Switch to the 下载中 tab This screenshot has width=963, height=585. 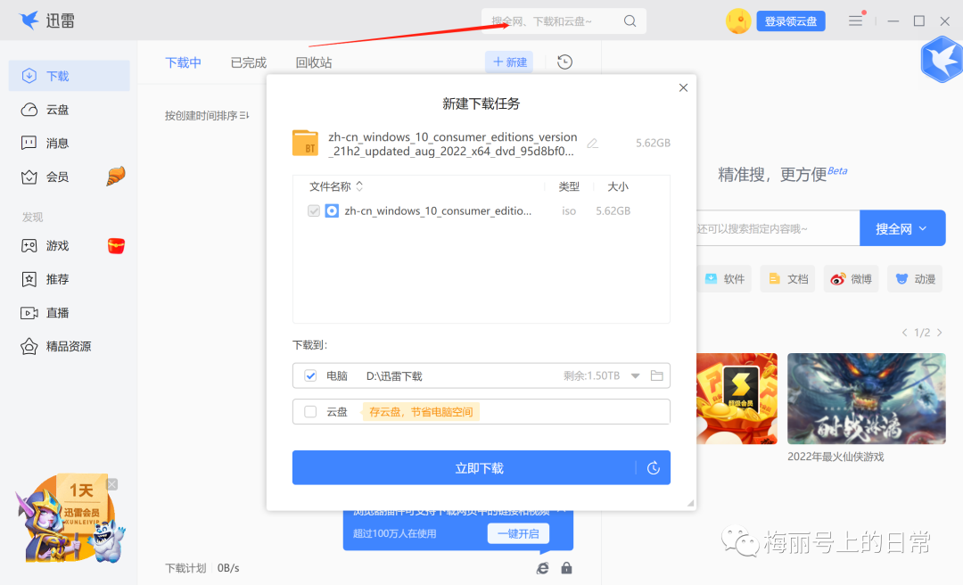pyautogui.click(x=183, y=62)
